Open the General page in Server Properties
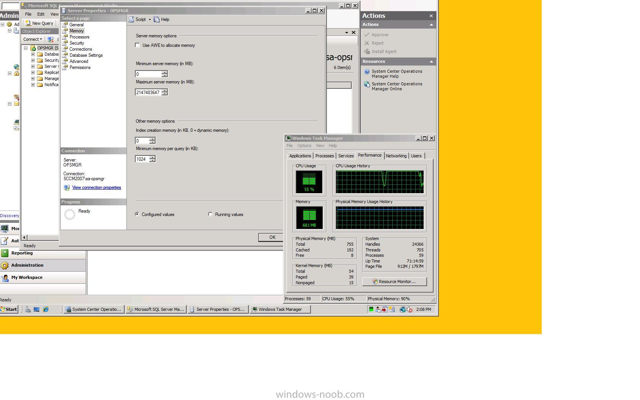Image resolution: width=640 pixels, height=400 pixels. (76, 25)
